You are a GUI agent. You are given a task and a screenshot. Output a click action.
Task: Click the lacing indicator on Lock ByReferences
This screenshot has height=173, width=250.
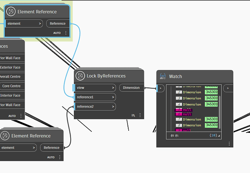(133, 115)
